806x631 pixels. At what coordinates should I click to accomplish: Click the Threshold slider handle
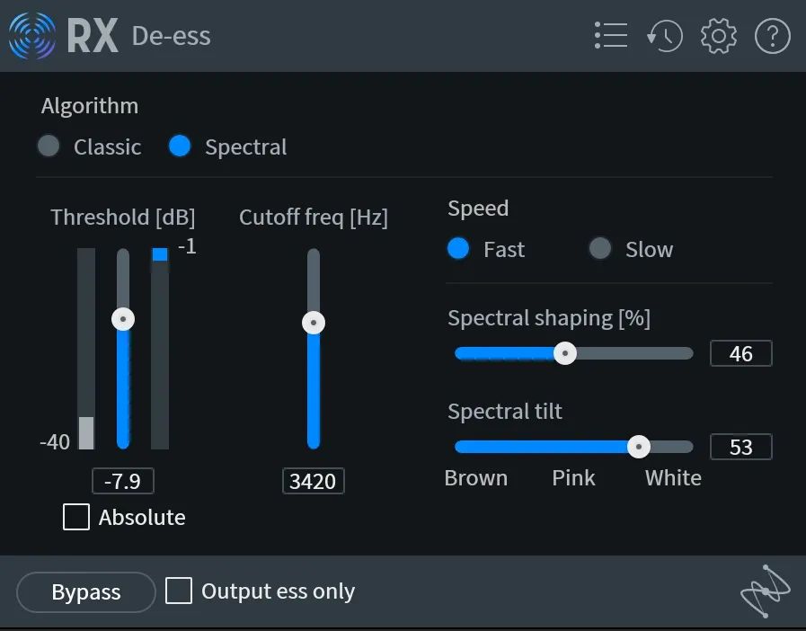point(123,319)
